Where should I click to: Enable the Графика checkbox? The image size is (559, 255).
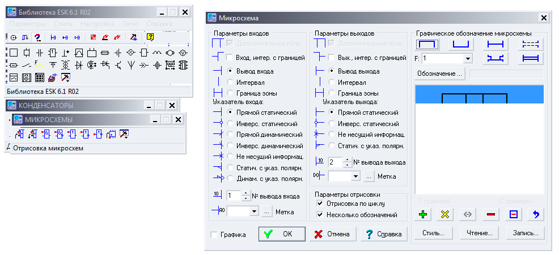(214, 234)
